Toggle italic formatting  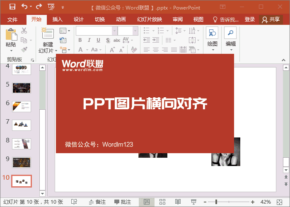coord(89,40)
